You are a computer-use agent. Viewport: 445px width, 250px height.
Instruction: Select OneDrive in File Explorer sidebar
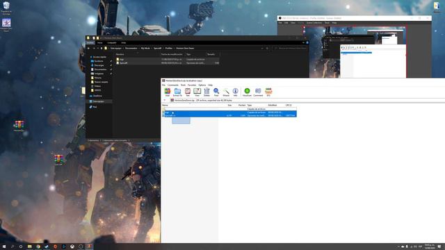coord(97,96)
